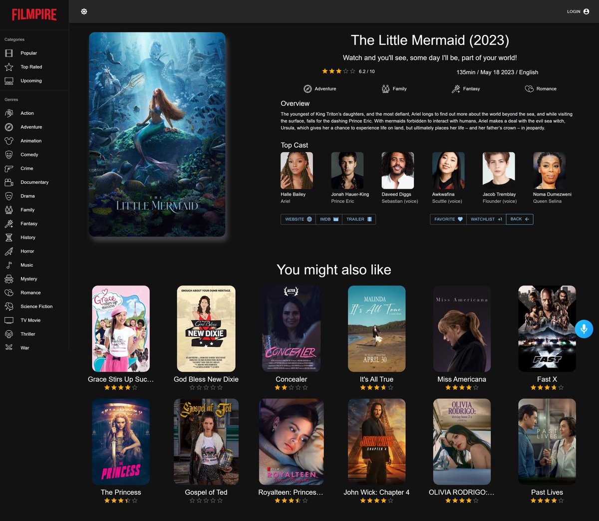Select the Horror genre icon
Image resolution: width=599 pixels, height=521 pixels.
(x=9, y=252)
